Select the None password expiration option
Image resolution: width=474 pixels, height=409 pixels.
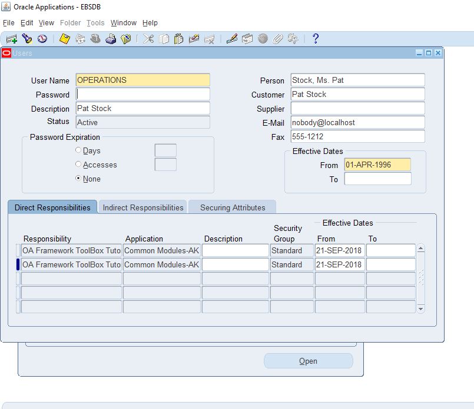pyautogui.click(x=77, y=179)
